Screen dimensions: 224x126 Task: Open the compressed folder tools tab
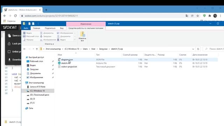click(x=86, y=28)
